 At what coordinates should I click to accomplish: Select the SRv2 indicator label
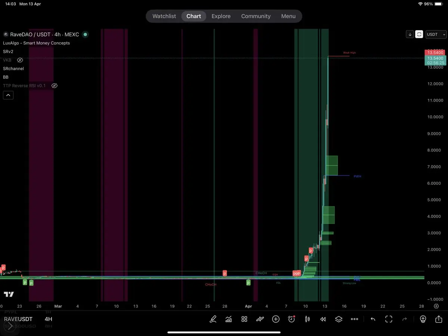pos(8,52)
